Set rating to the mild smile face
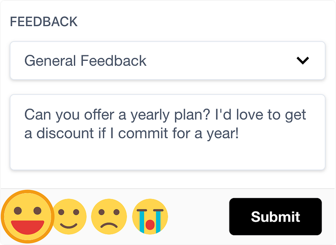336x245 pixels. point(69,216)
